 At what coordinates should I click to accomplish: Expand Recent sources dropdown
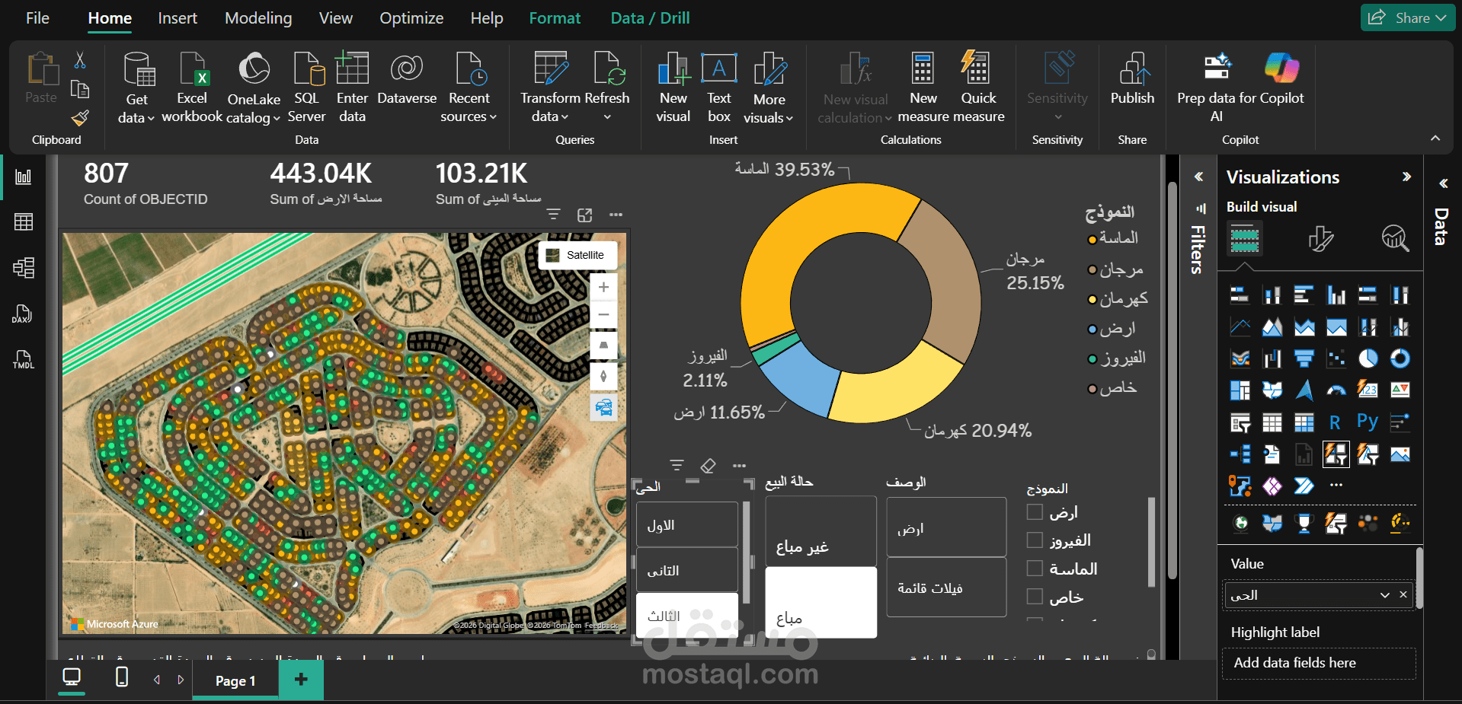tap(493, 117)
